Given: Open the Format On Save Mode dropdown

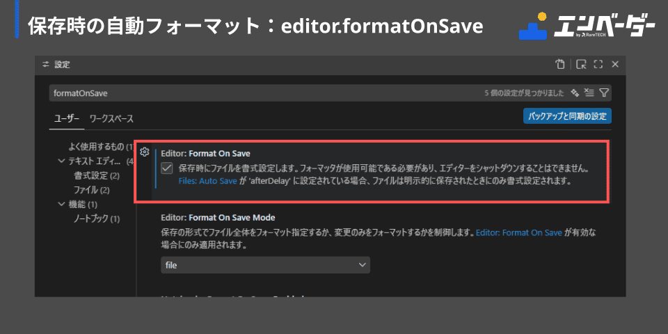Looking at the screenshot, I should pyautogui.click(x=265, y=265).
